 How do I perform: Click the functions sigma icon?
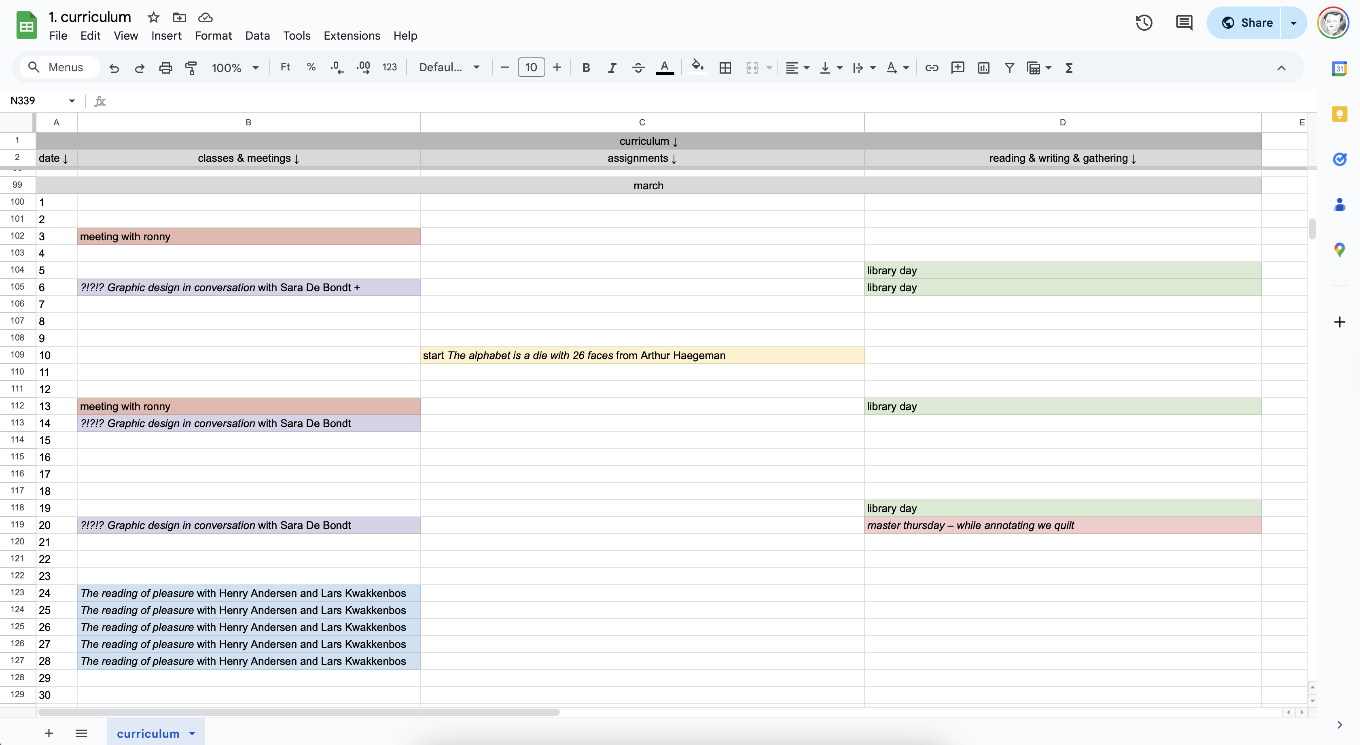[1069, 68]
